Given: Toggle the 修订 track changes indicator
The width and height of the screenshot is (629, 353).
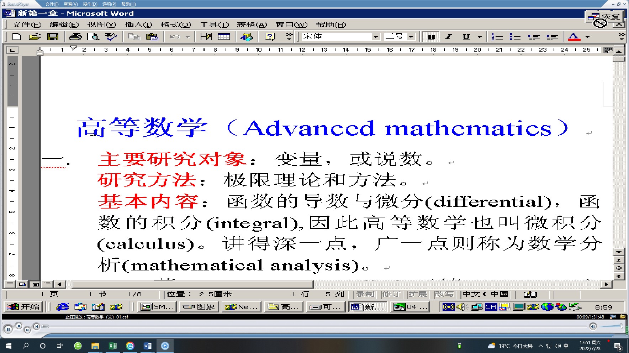Looking at the screenshot, I should tap(391, 294).
